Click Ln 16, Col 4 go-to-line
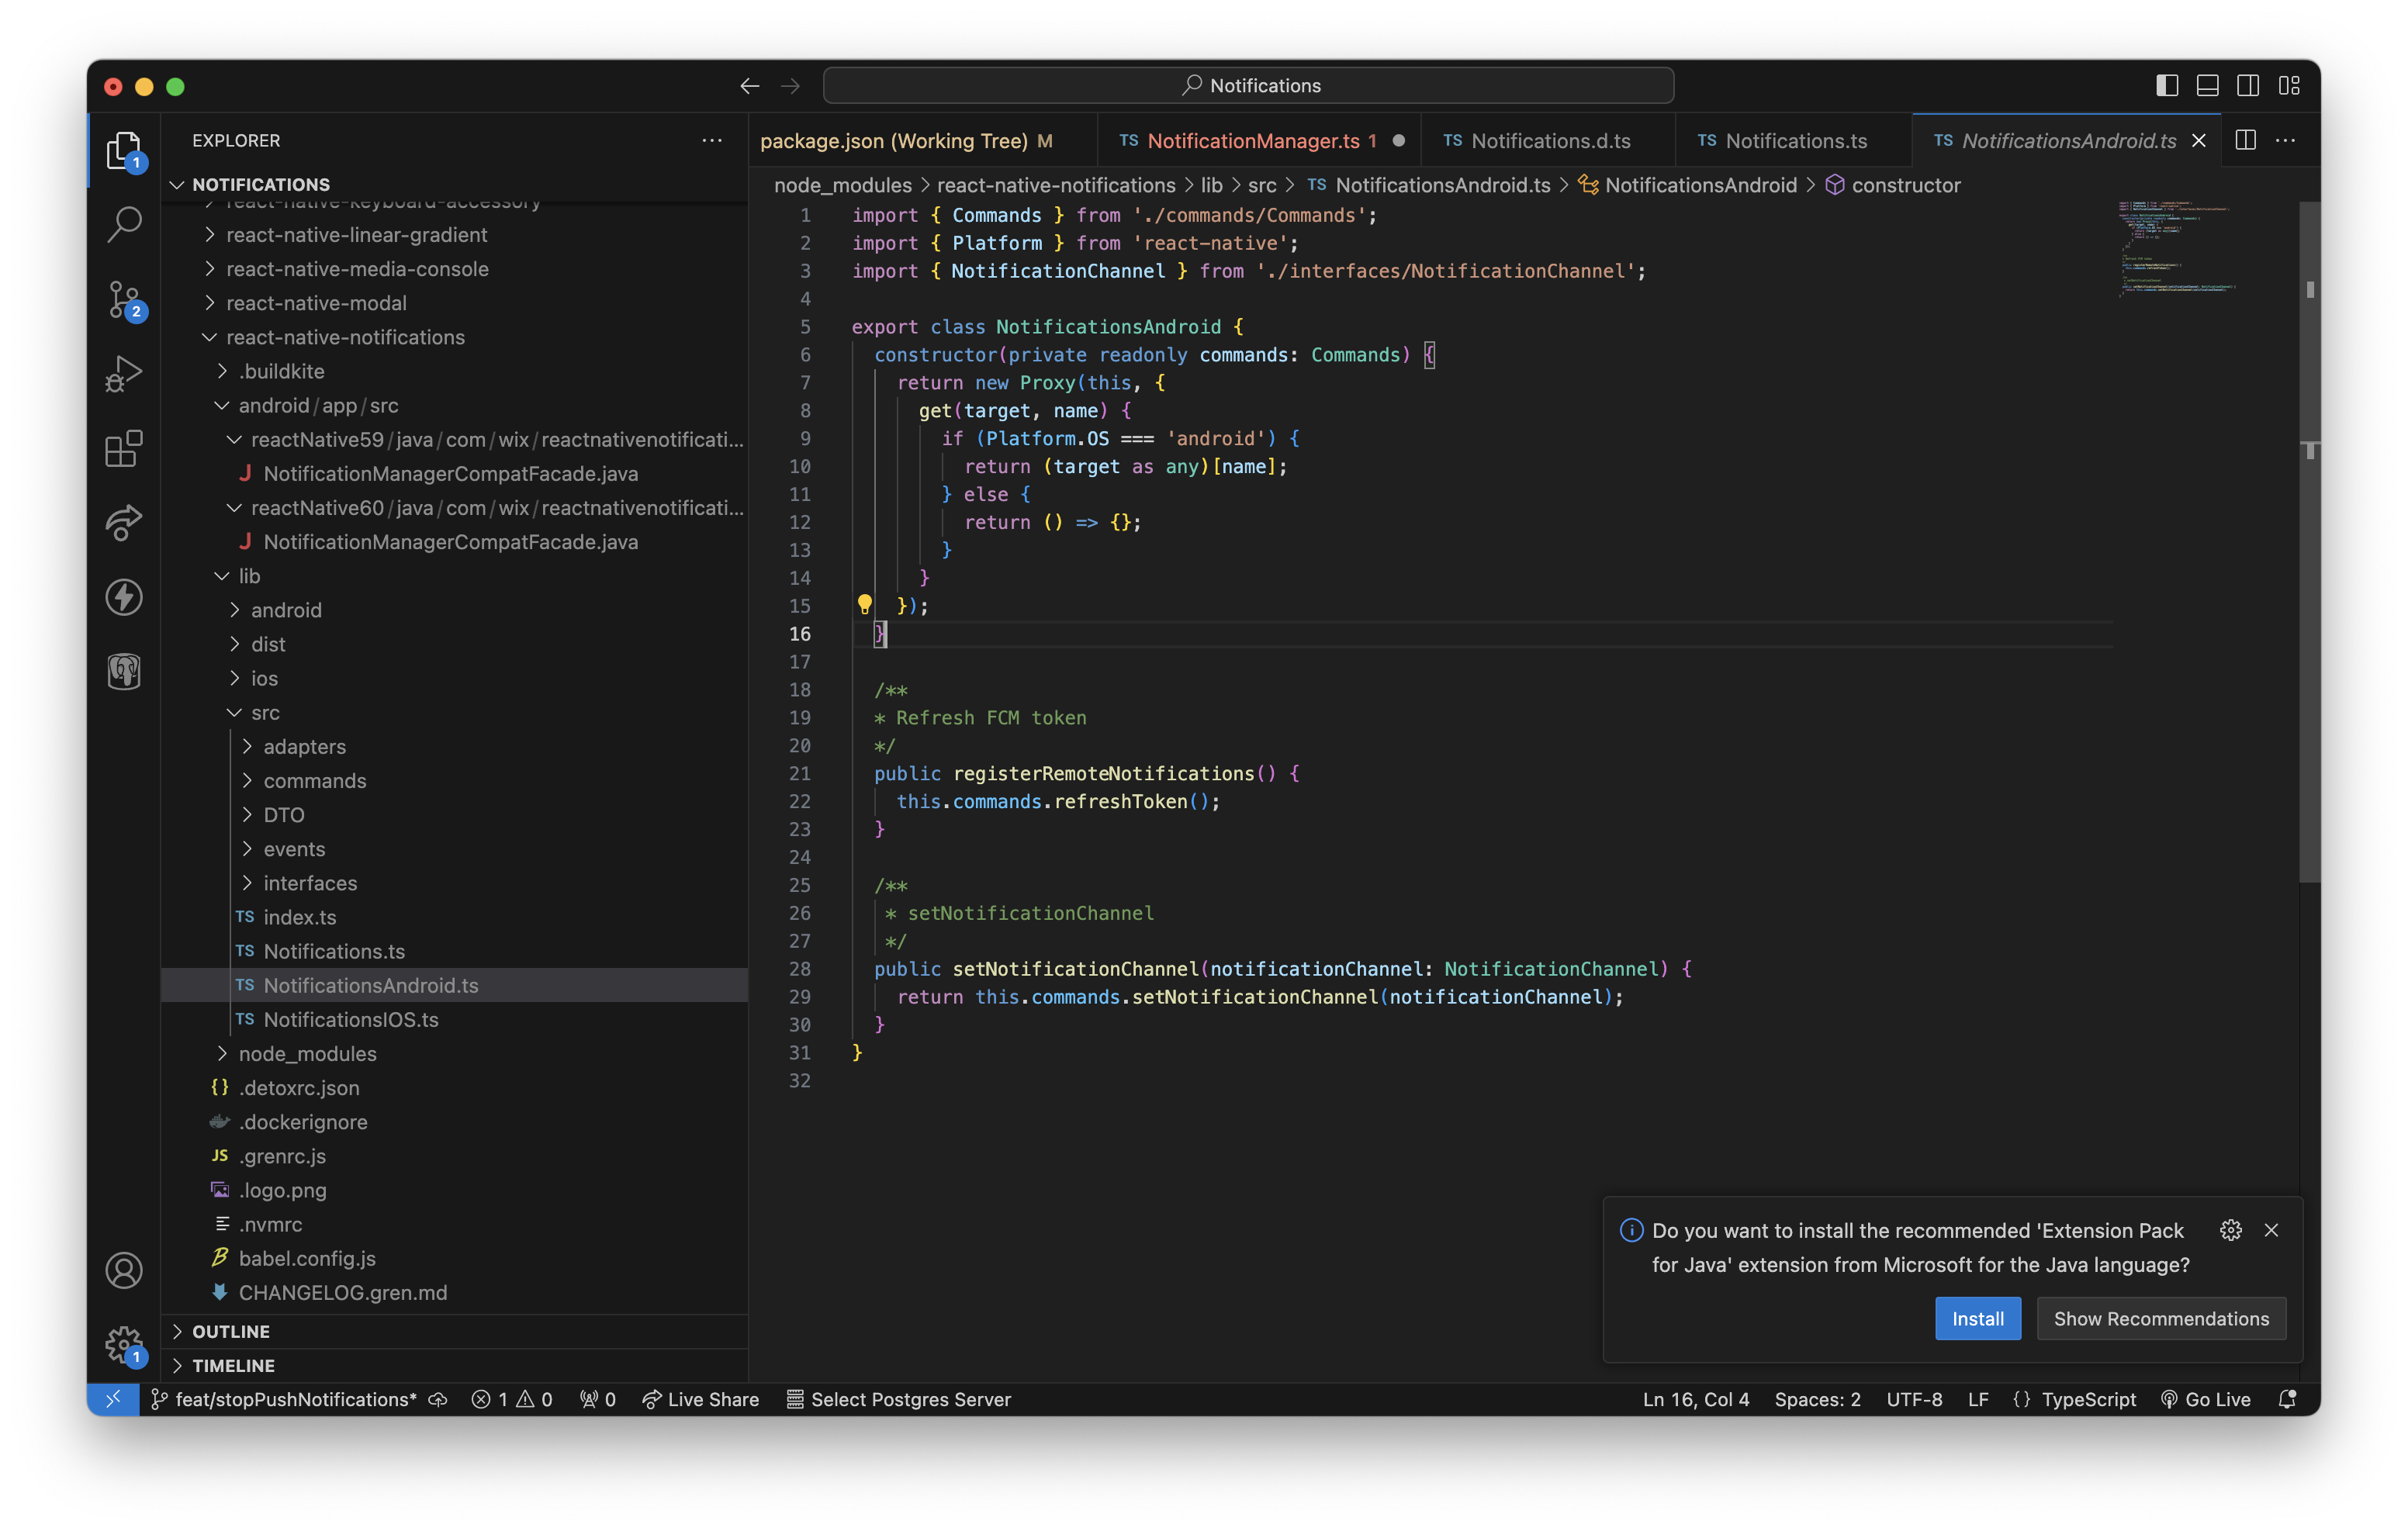Viewport: 2408px width, 1531px height. [x=1696, y=1399]
